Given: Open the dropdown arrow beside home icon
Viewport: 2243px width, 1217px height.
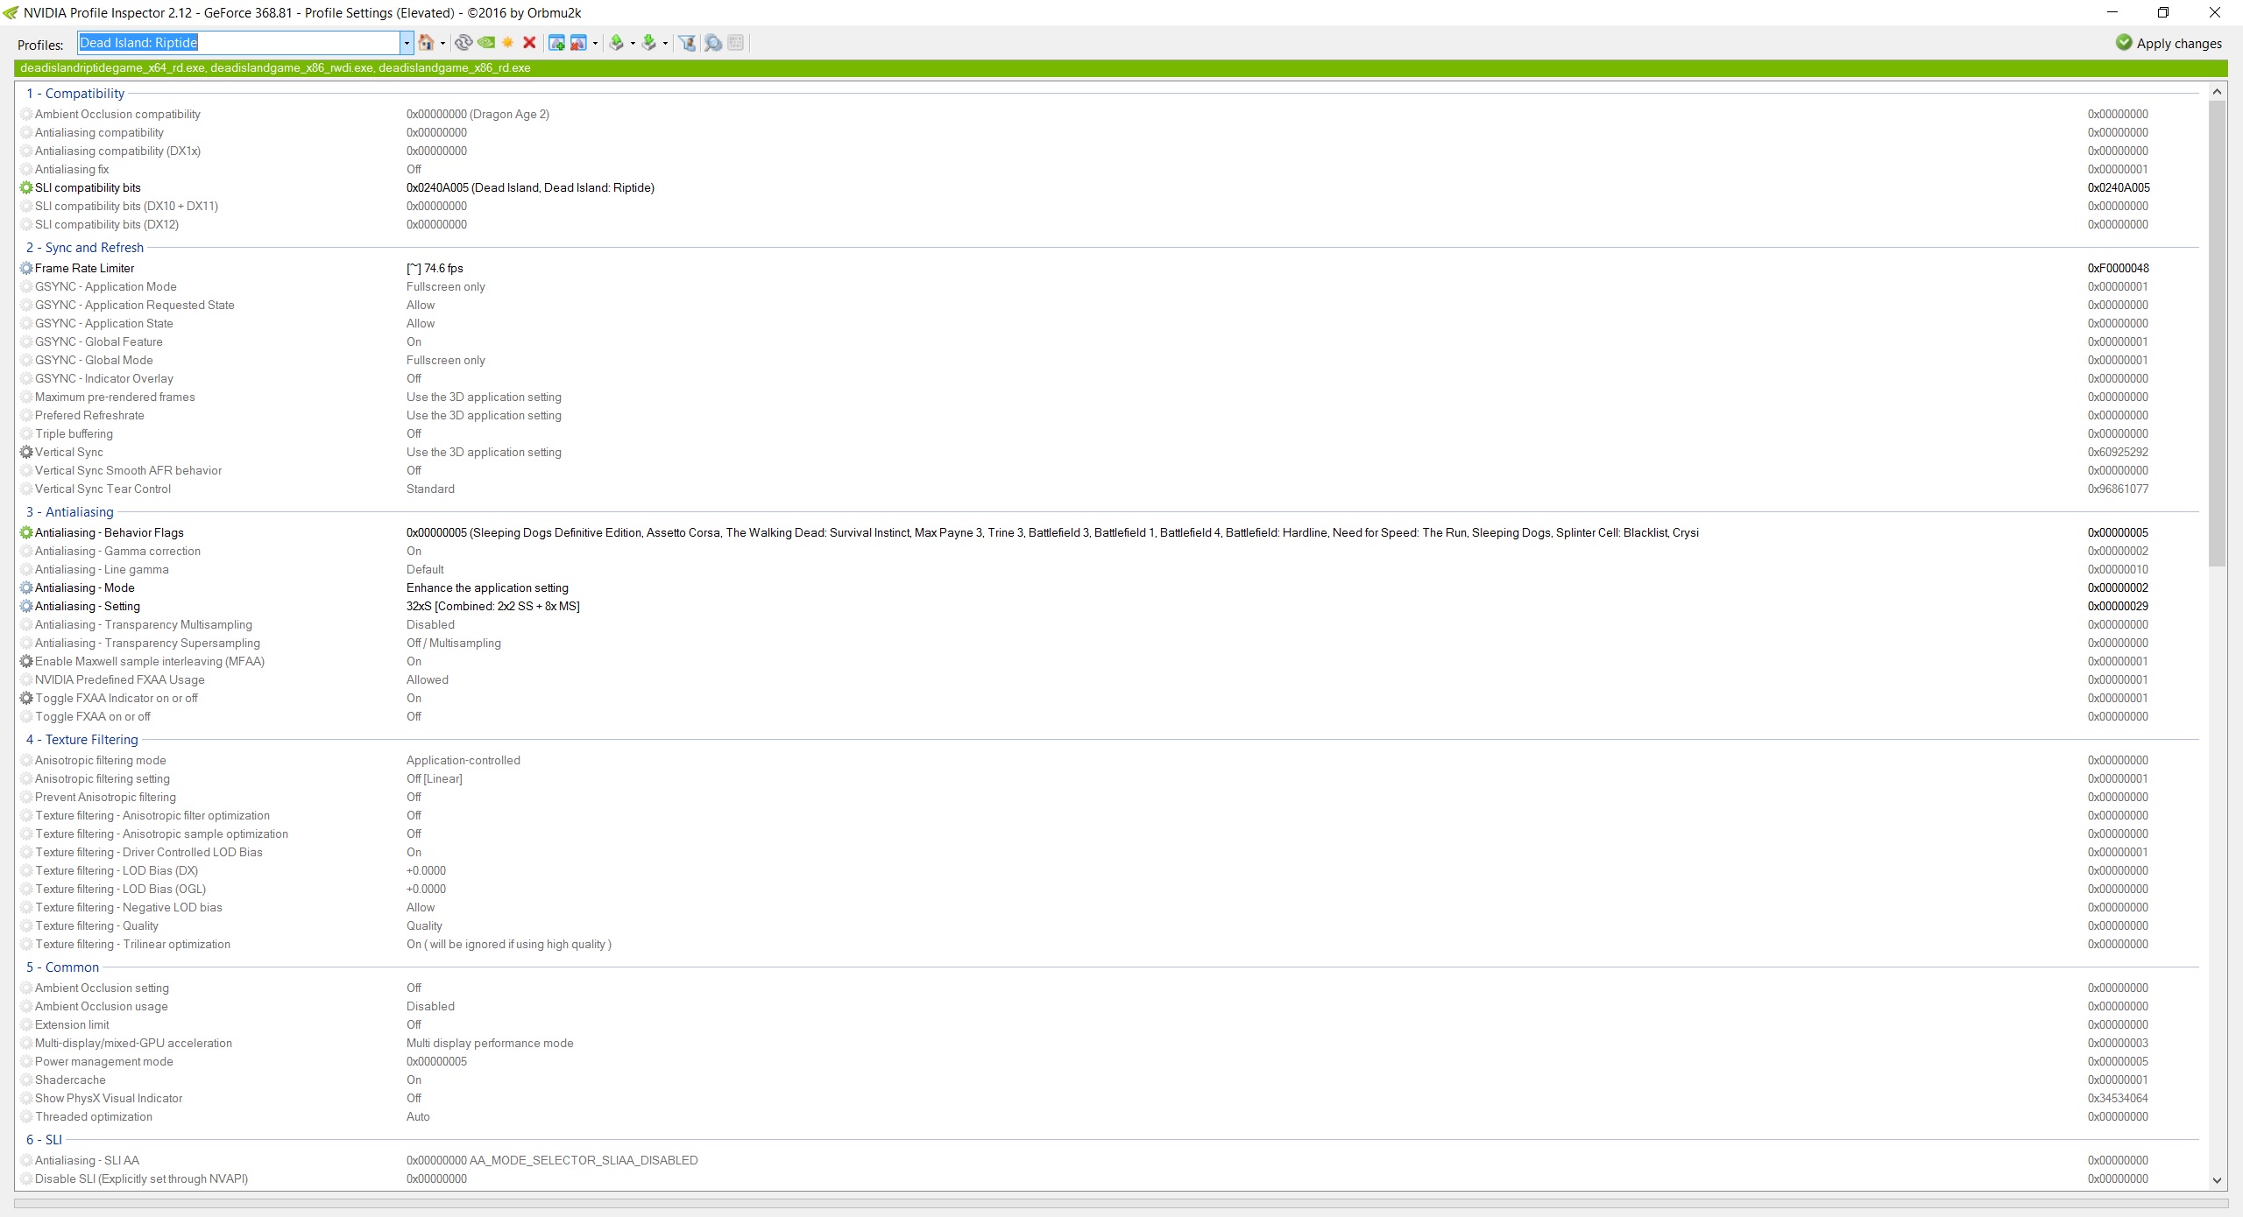Looking at the screenshot, I should coord(442,43).
